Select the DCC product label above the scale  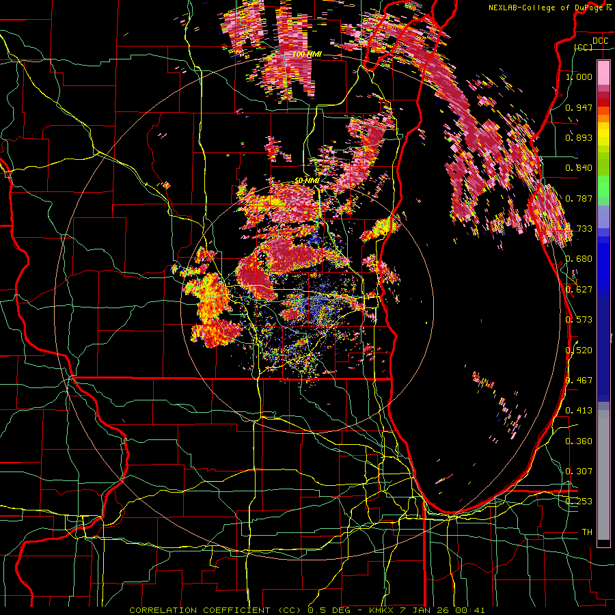(600, 41)
